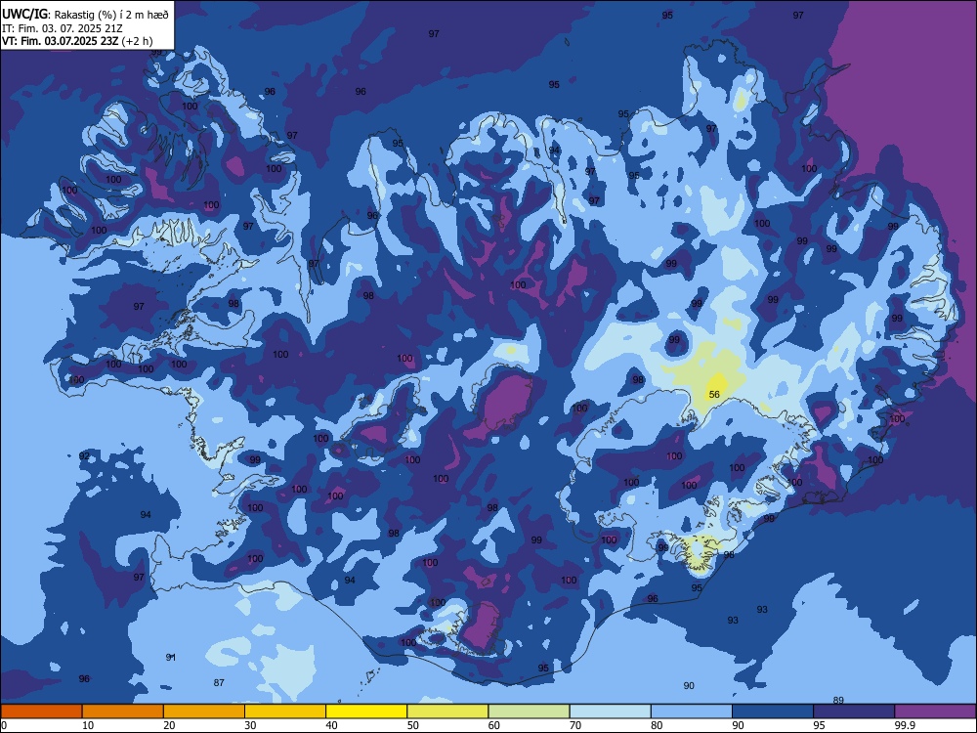Click the dark indigo 95–99.9 legend swatch
The width and height of the screenshot is (977, 733).
pyautogui.click(x=854, y=711)
